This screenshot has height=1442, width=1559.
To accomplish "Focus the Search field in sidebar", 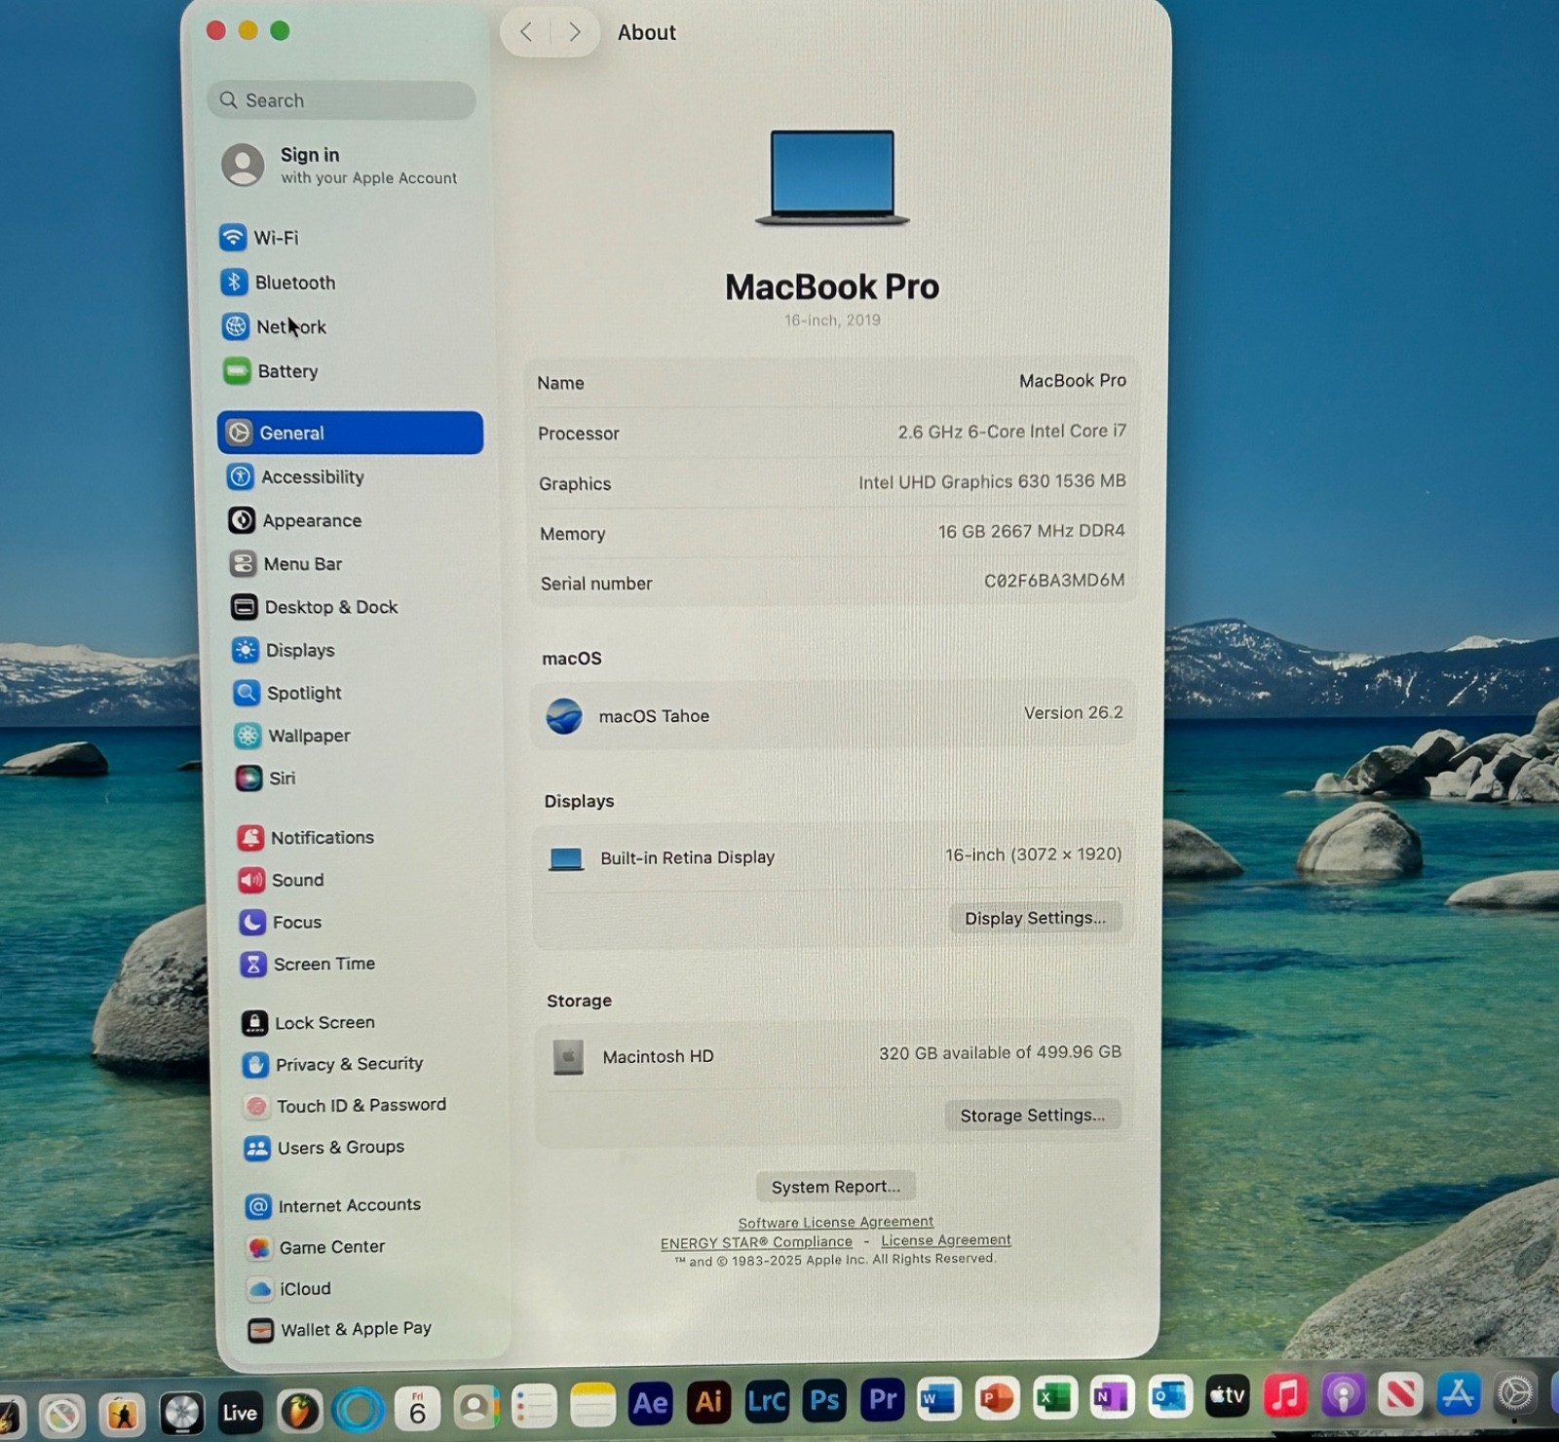I will click(341, 100).
